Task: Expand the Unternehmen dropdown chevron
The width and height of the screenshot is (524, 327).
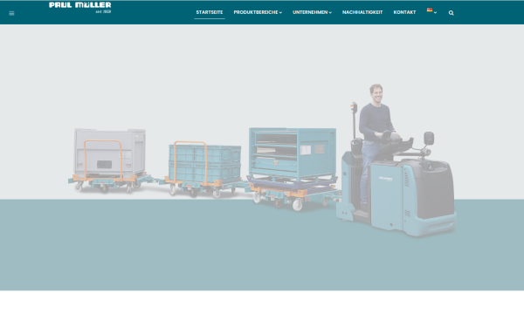Action: click(330, 13)
